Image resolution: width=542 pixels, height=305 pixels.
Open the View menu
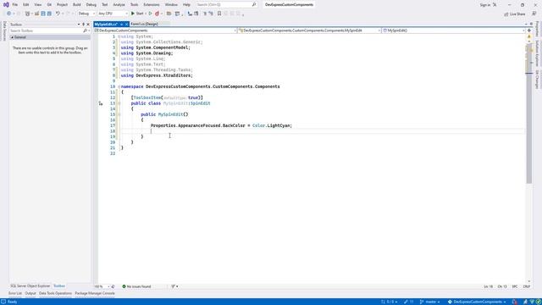click(x=37, y=5)
